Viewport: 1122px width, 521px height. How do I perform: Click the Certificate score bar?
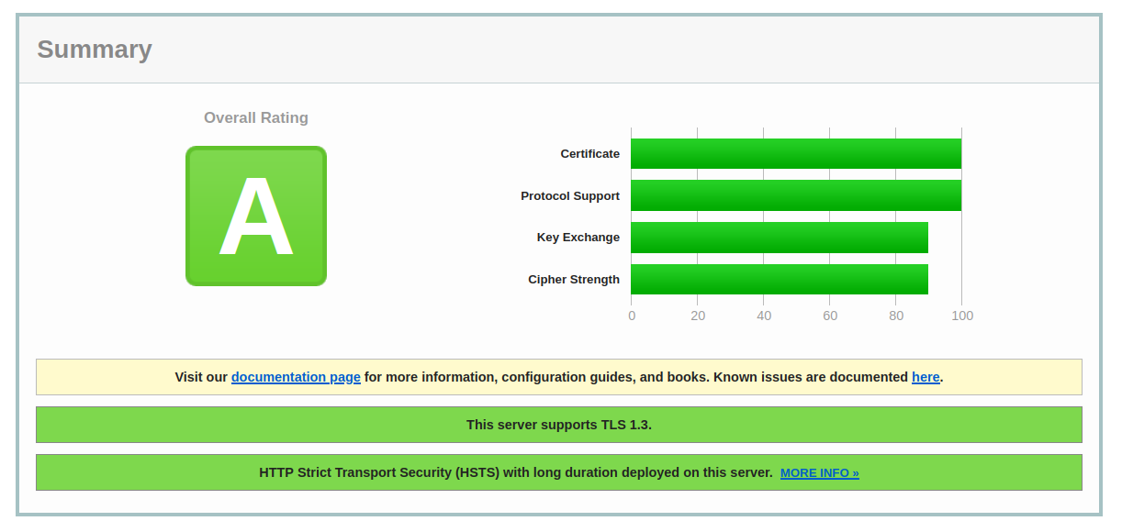pos(796,154)
